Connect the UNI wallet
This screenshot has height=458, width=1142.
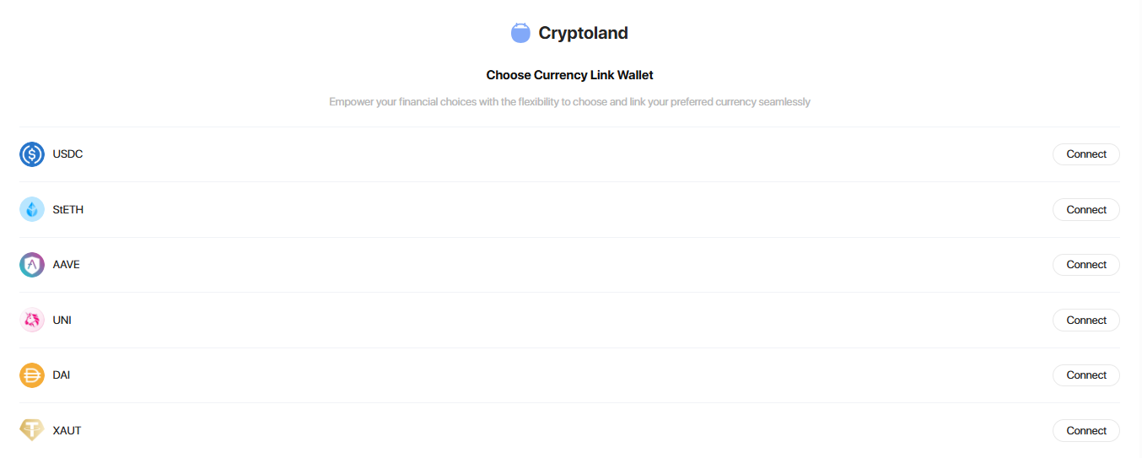pos(1085,321)
